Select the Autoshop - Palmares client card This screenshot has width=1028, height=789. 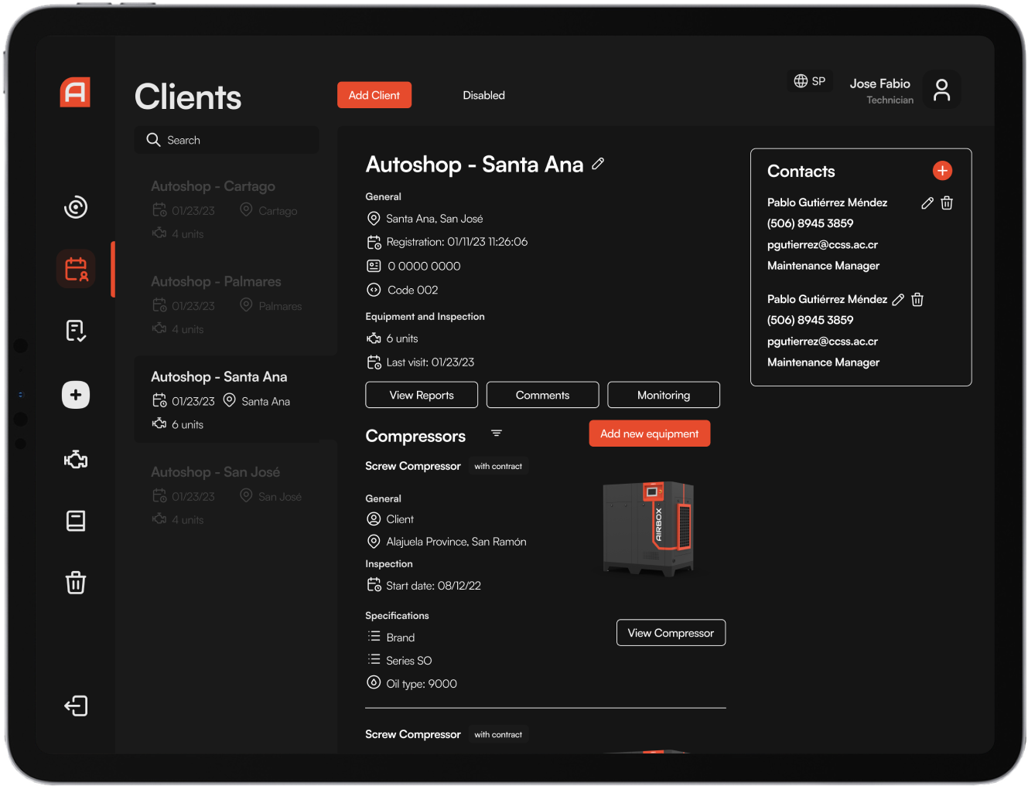(227, 304)
